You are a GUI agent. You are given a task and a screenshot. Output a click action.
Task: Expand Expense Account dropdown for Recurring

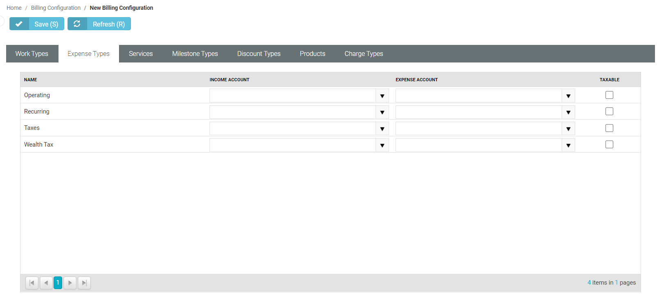click(x=568, y=112)
